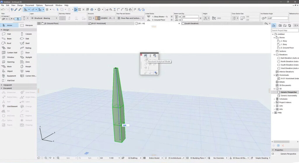Collapse the Stories tree node
This screenshot has width=299, height=163.
pos(274,37)
